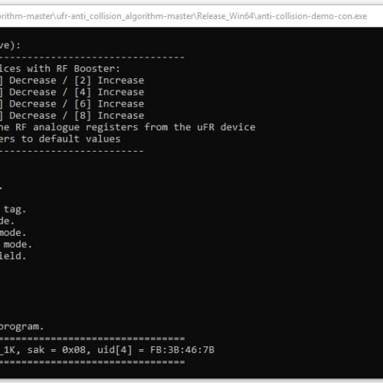Click the console line ending in "ield."
The image size is (383, 383).
click(x=13, y=256)
